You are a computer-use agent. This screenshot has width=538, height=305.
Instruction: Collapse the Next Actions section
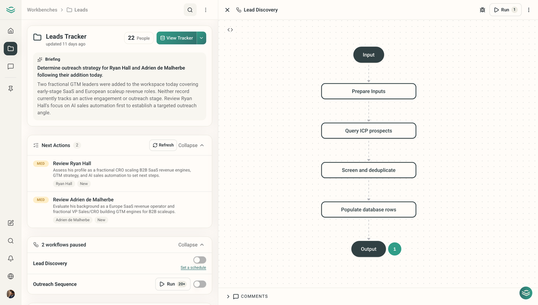pyautogui.click(x=191, y=145)
